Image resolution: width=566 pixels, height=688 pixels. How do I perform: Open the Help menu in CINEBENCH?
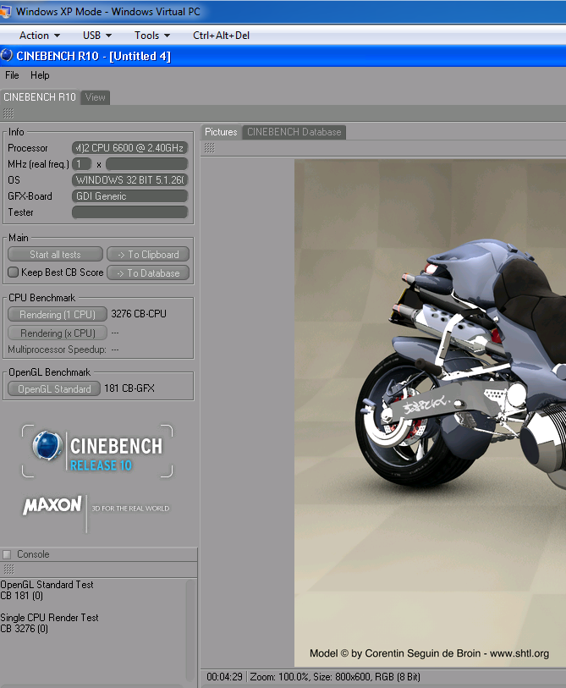40,75
